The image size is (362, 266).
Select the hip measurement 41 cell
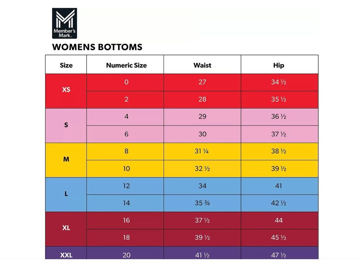coord(278,186)
